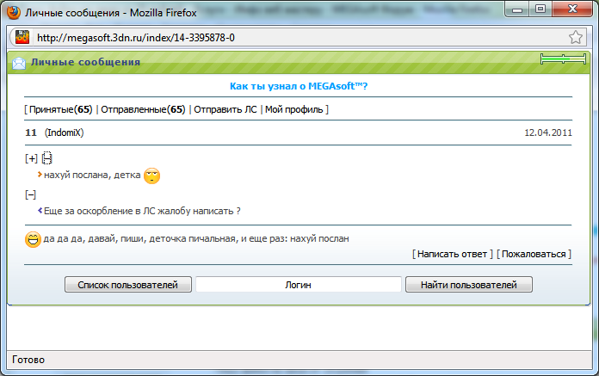
Task: Click the eye-rolling smiley emoticon
Action: [x=151, y=176]
